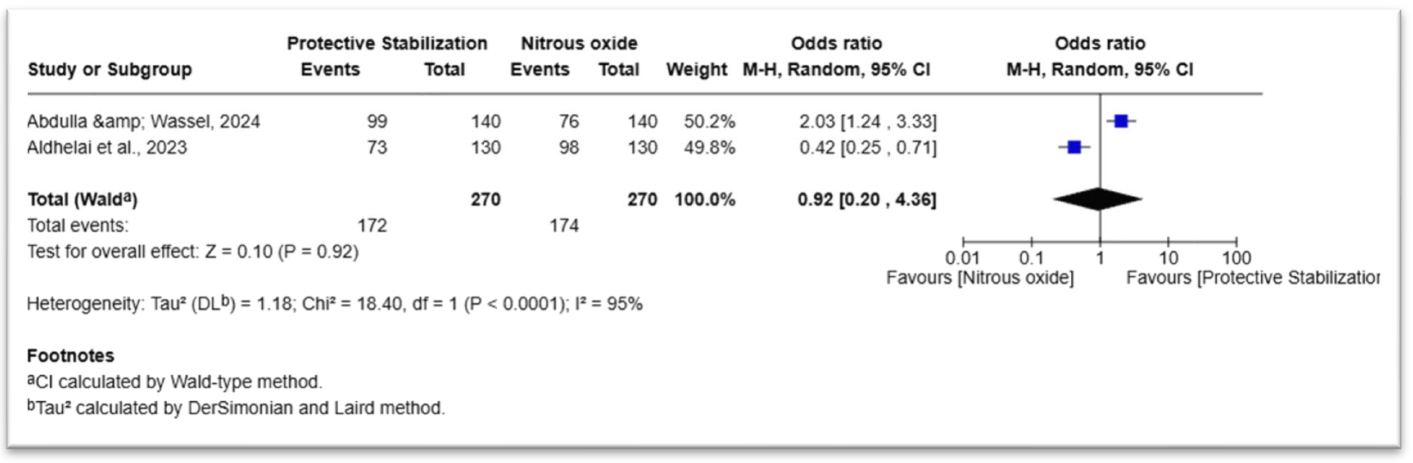1413x463 pixels.
Task: Click the Abdulla & Wassel, 2024 study row
Action: pyautogui.click(x=482, y=121)
